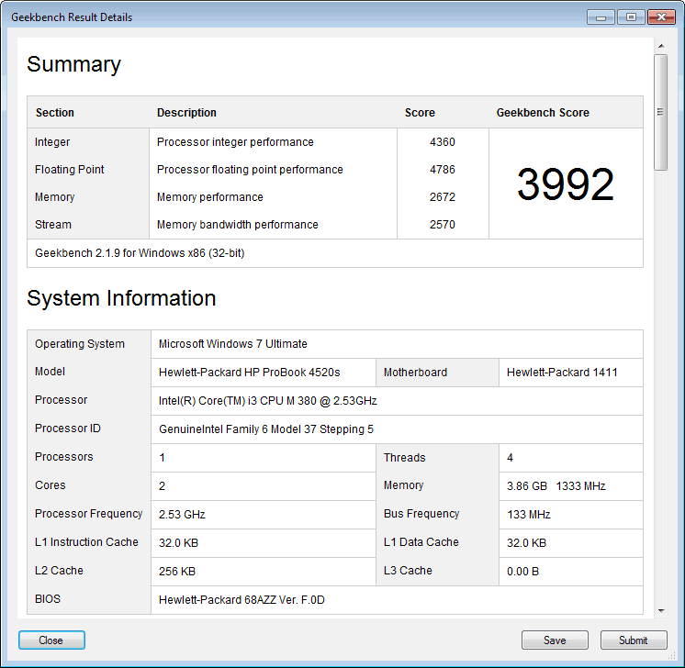685x668 pixels.
Task: Click the Integer score value 4360
Action: tap(442, 142)
